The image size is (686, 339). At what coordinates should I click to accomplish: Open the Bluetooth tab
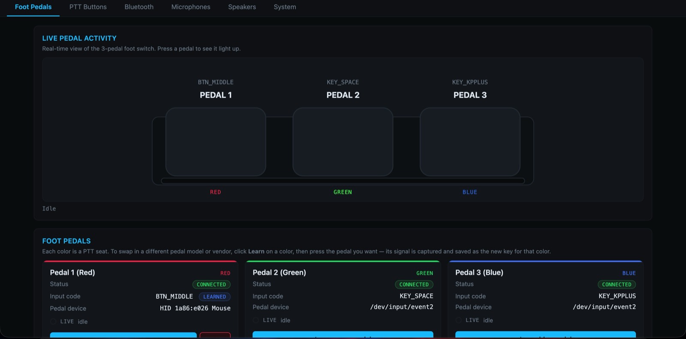pyautogui.click(x=139, y=7)
